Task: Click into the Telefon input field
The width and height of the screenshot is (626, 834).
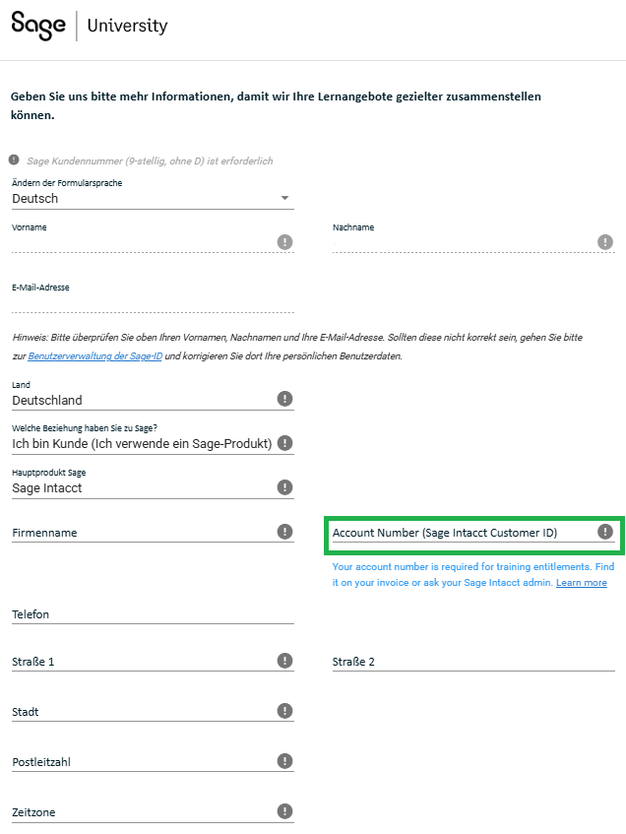Action: tap(153, 613)
